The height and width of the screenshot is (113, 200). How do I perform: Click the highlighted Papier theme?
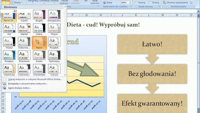pyautogui.click(x=39, y=43)
